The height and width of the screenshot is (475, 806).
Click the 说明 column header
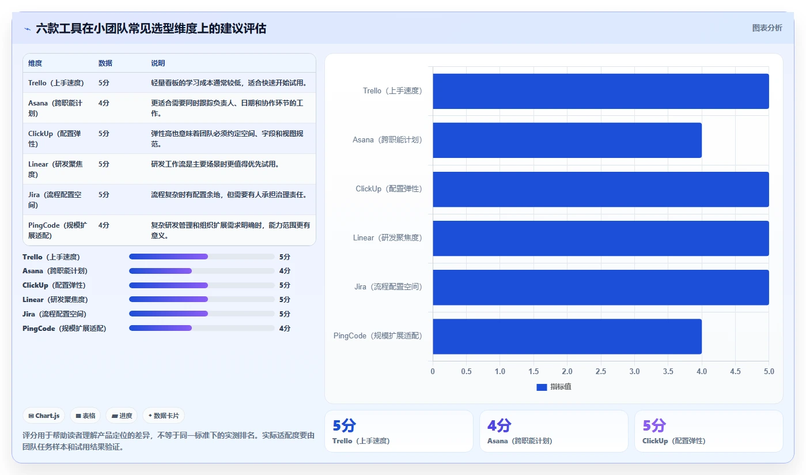[x=158, y=63]
